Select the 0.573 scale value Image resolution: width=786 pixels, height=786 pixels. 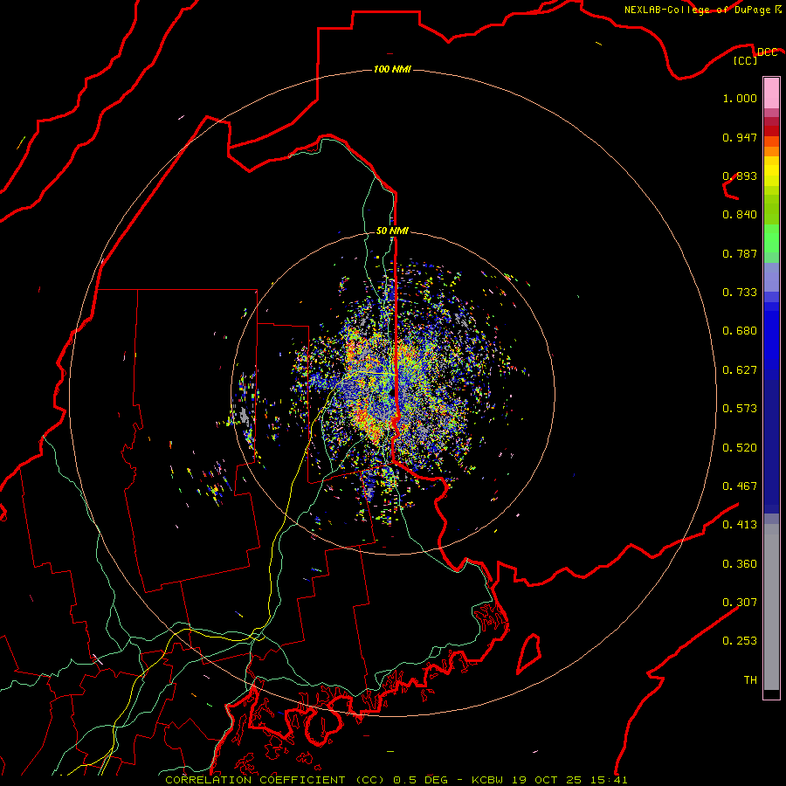pos(740,409)
